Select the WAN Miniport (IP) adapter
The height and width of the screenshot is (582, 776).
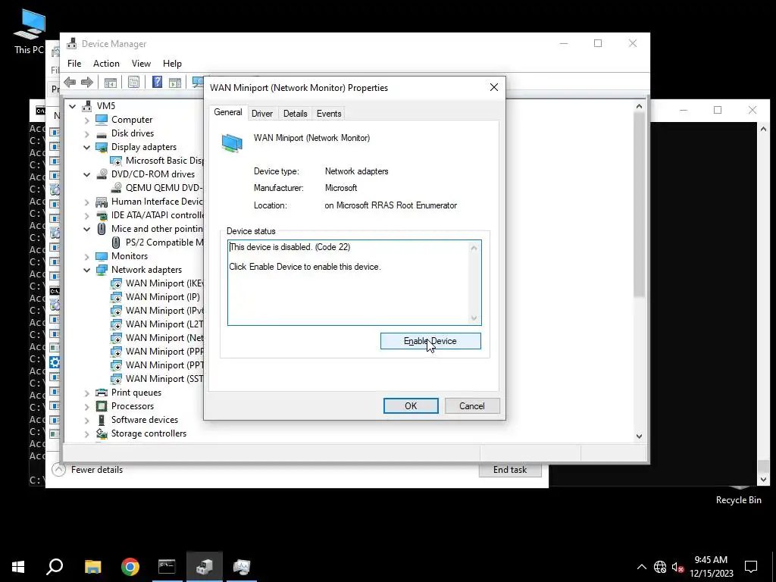[162, 297]
